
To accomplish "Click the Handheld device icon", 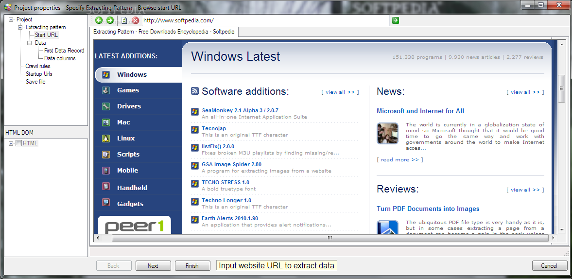I will tap(106, 187).
